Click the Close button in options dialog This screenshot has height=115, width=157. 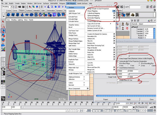(x=149, y=99)
